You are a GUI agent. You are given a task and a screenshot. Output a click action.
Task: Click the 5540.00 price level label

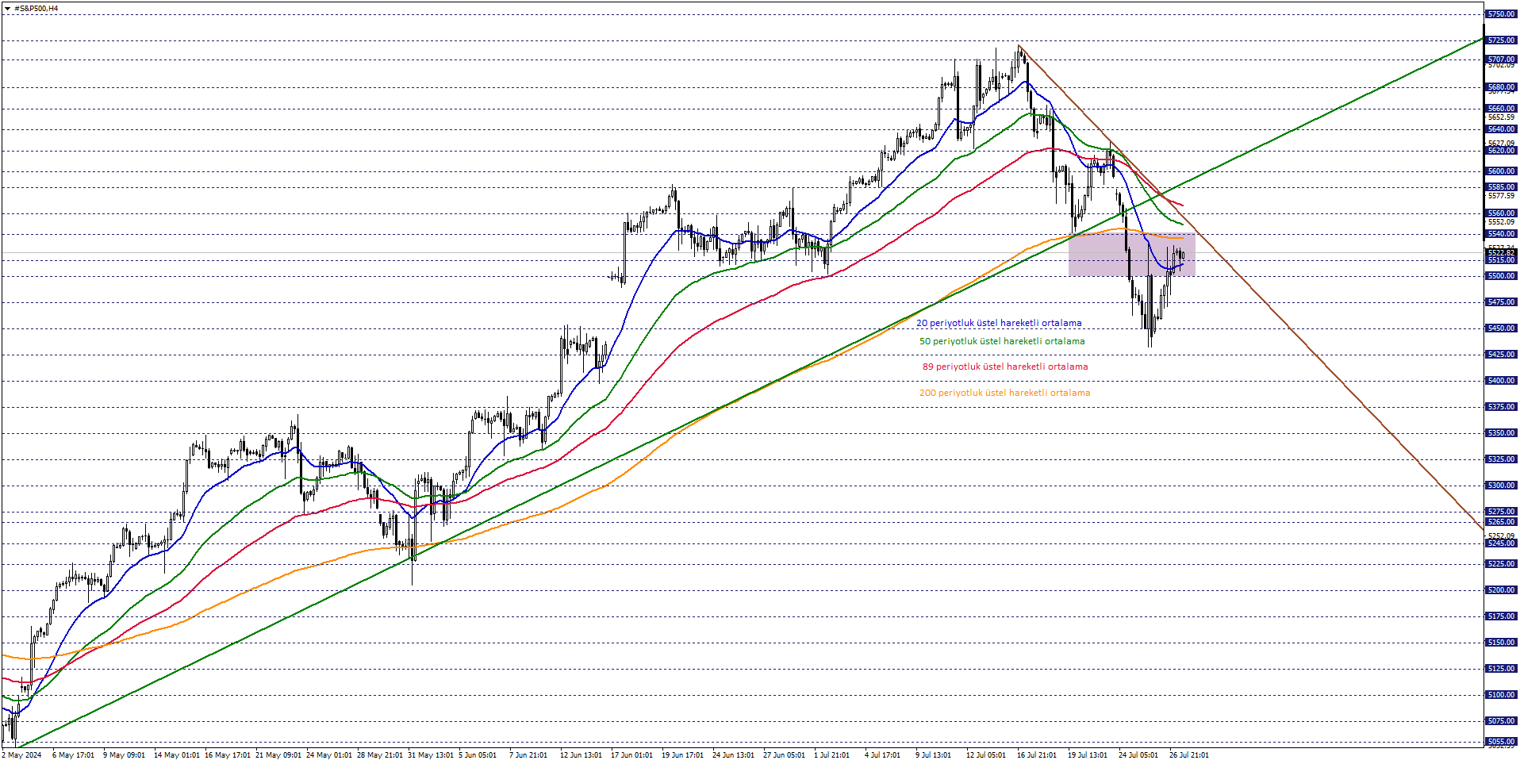coord(1501,234)
